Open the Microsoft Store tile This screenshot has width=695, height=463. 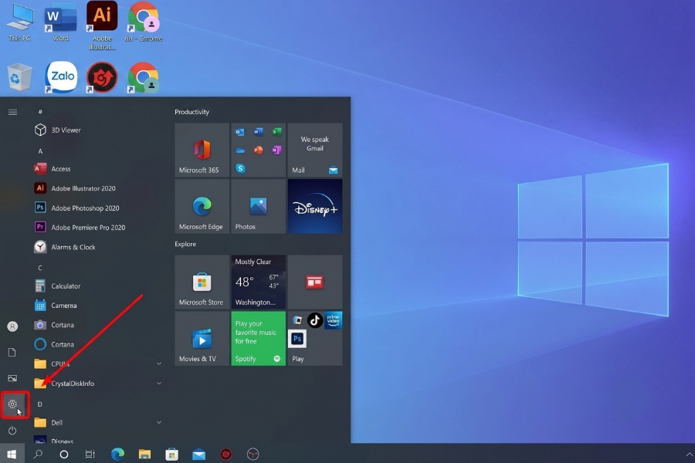[202, 282]
